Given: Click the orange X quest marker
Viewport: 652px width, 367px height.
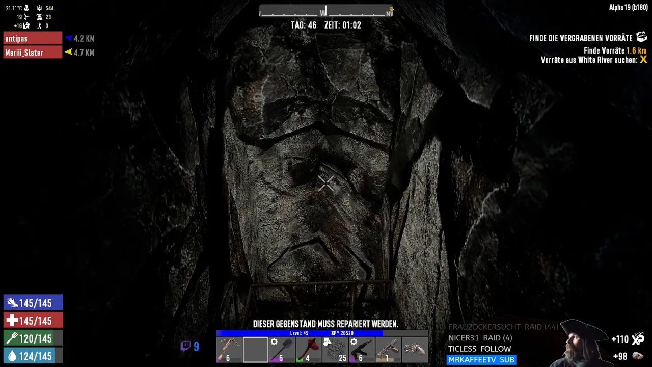Looking at the screenshot, I should click(643, 60).
